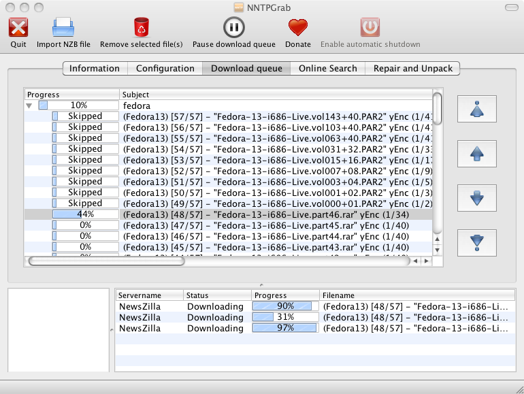Click the Donate heart icon
The width and height of the screenshot is (524, 394).
pos(297,28)
